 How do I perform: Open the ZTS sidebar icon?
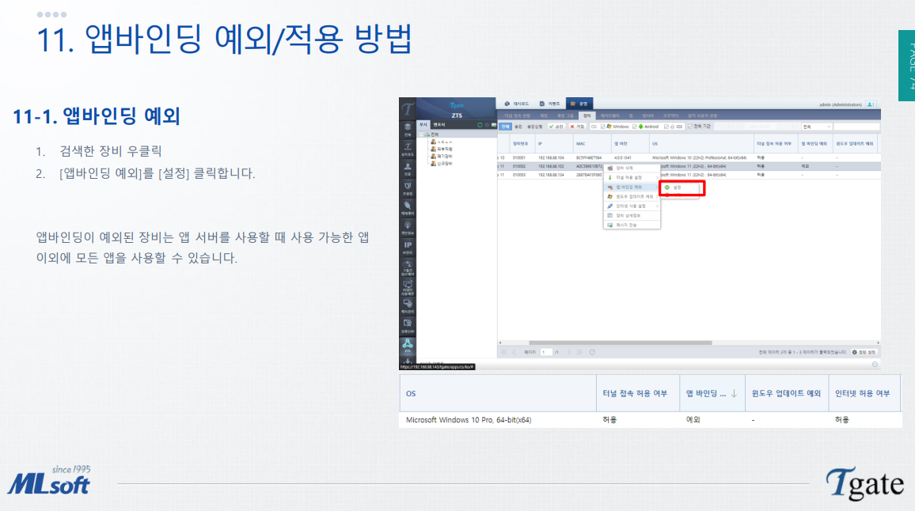click(407, 343)
